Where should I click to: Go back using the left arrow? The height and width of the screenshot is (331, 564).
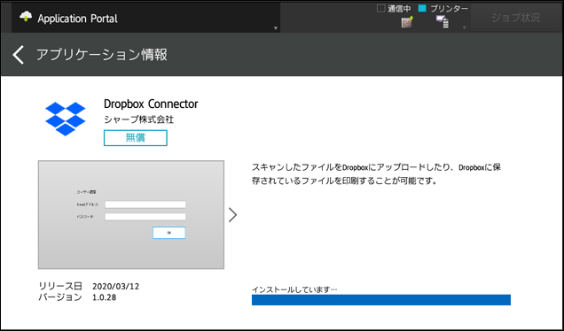click(19, 55)
